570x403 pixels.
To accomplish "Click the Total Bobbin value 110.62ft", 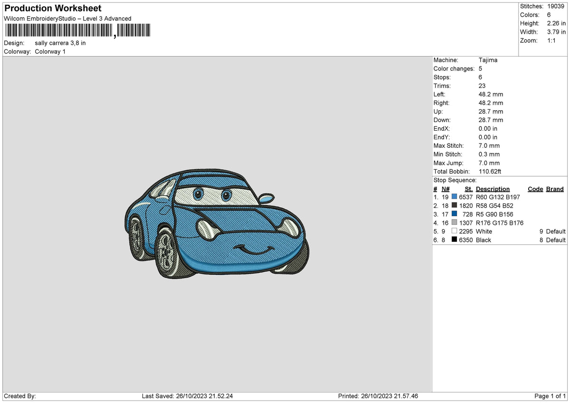I will 490,172.
